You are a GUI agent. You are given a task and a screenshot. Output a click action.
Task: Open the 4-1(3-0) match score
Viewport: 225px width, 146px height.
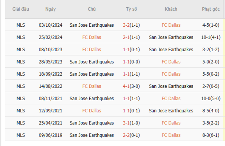coord(131,86)
